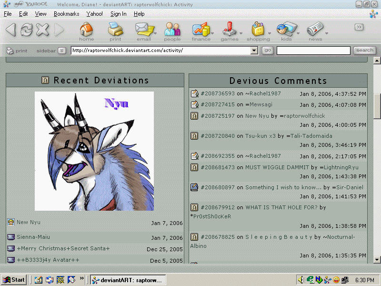This screenshot has height=286, width=381.
Task: Open the View menu
Action: [40, 14]
